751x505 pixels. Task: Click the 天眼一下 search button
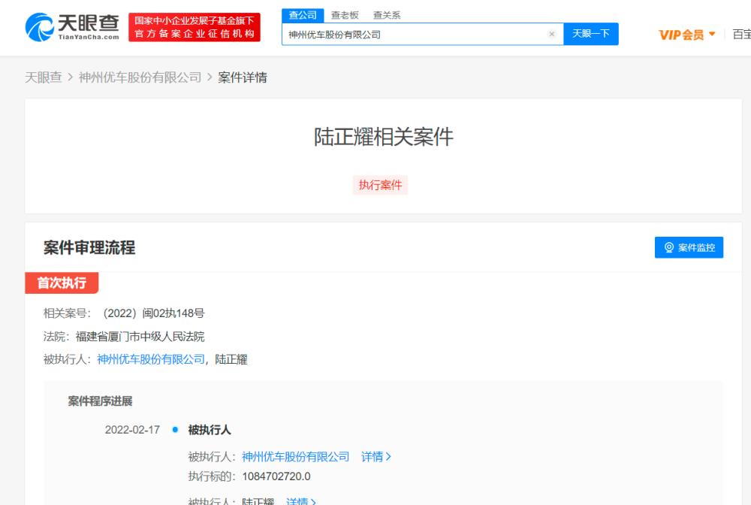point(591,34)
